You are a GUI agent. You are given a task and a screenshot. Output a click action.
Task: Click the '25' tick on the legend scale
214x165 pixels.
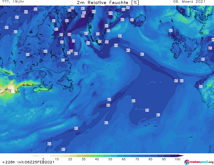pos(70,159)
